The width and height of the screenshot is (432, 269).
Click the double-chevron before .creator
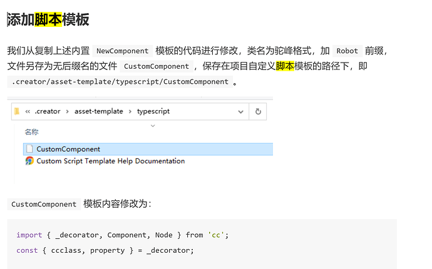(x=28, y=111)
